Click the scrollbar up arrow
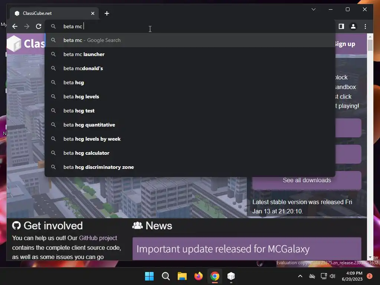Screen dimensions: 380x285 pyautogui.click(x=370, y=37)
